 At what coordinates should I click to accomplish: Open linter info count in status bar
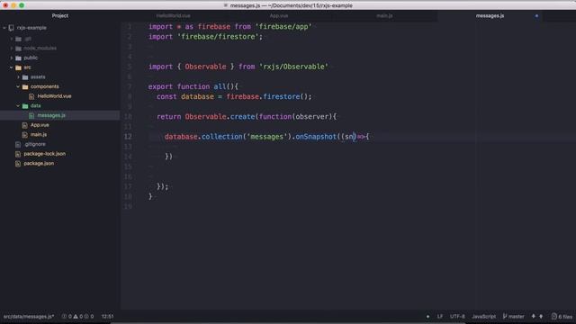pos(89,317)
